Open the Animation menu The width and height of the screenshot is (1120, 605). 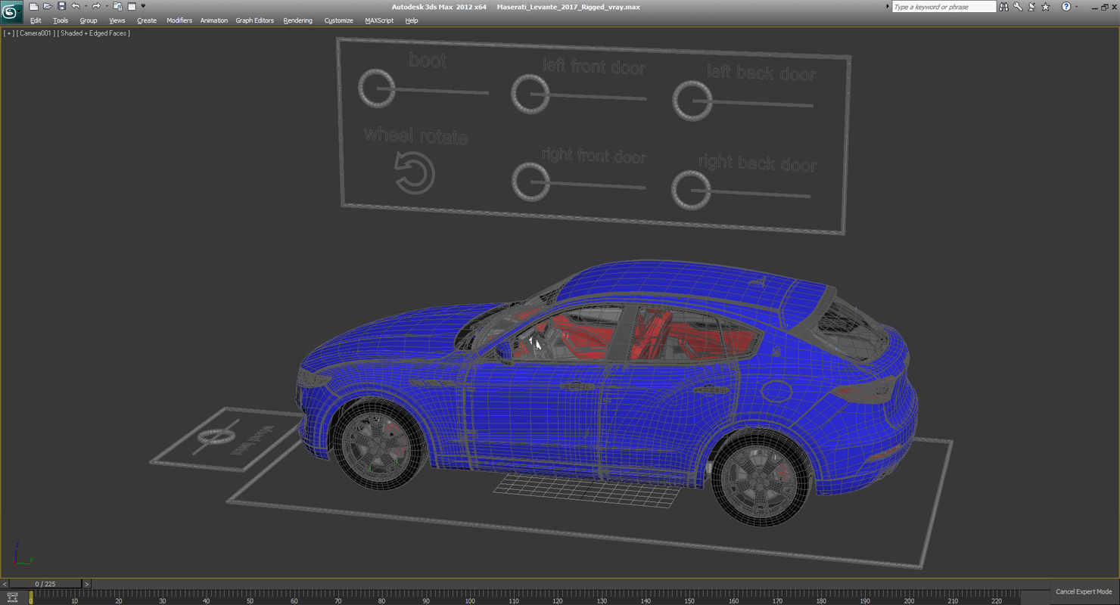214,20
